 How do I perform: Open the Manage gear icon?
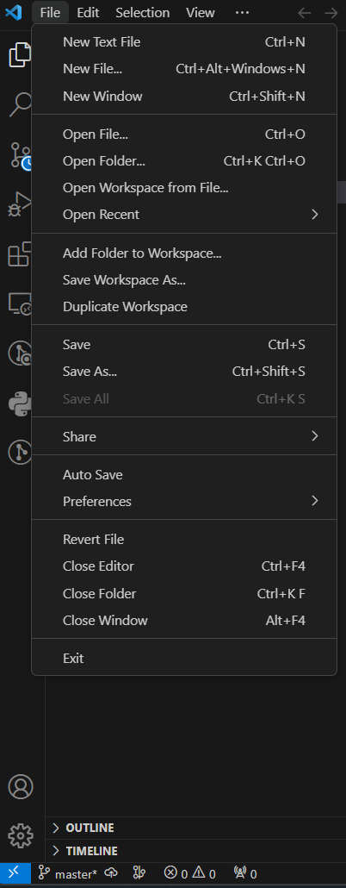coord(21,836)
